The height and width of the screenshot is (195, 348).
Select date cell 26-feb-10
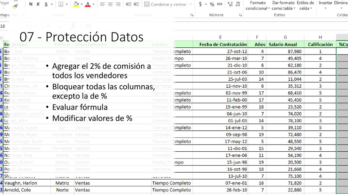pos(220,190)
